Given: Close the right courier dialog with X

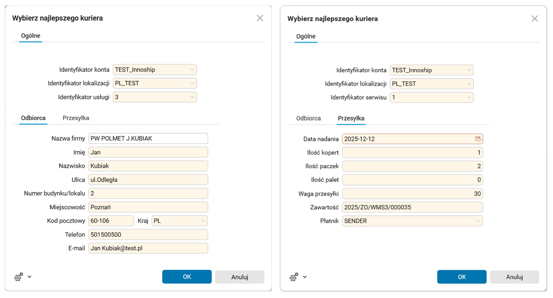Looking at the screenshot, I should click(534, 19).
